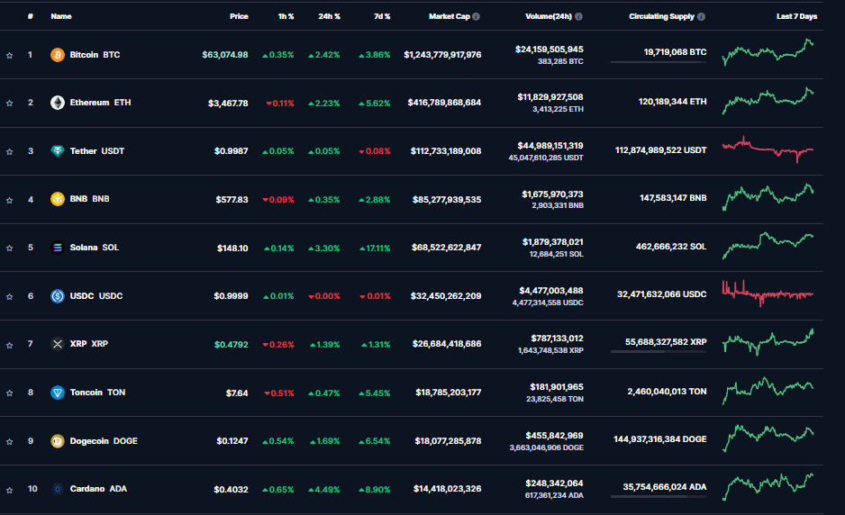Screen dimensions: 845x515
Task: Click the Bitcoin logo icon
Action: coord(58,55)
